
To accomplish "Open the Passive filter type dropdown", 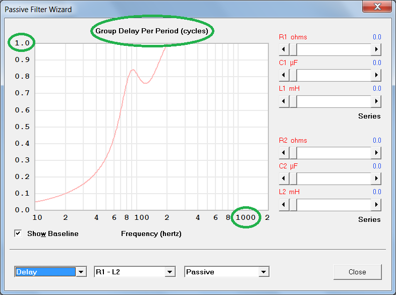I will pyautogui.click(x=264, y=272).
